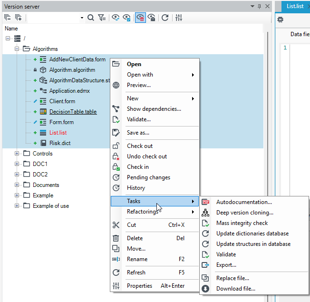This screenshot has width=310, height=302.
Task: Toggle the eye with checkmark filter
Action: point(126,18)
